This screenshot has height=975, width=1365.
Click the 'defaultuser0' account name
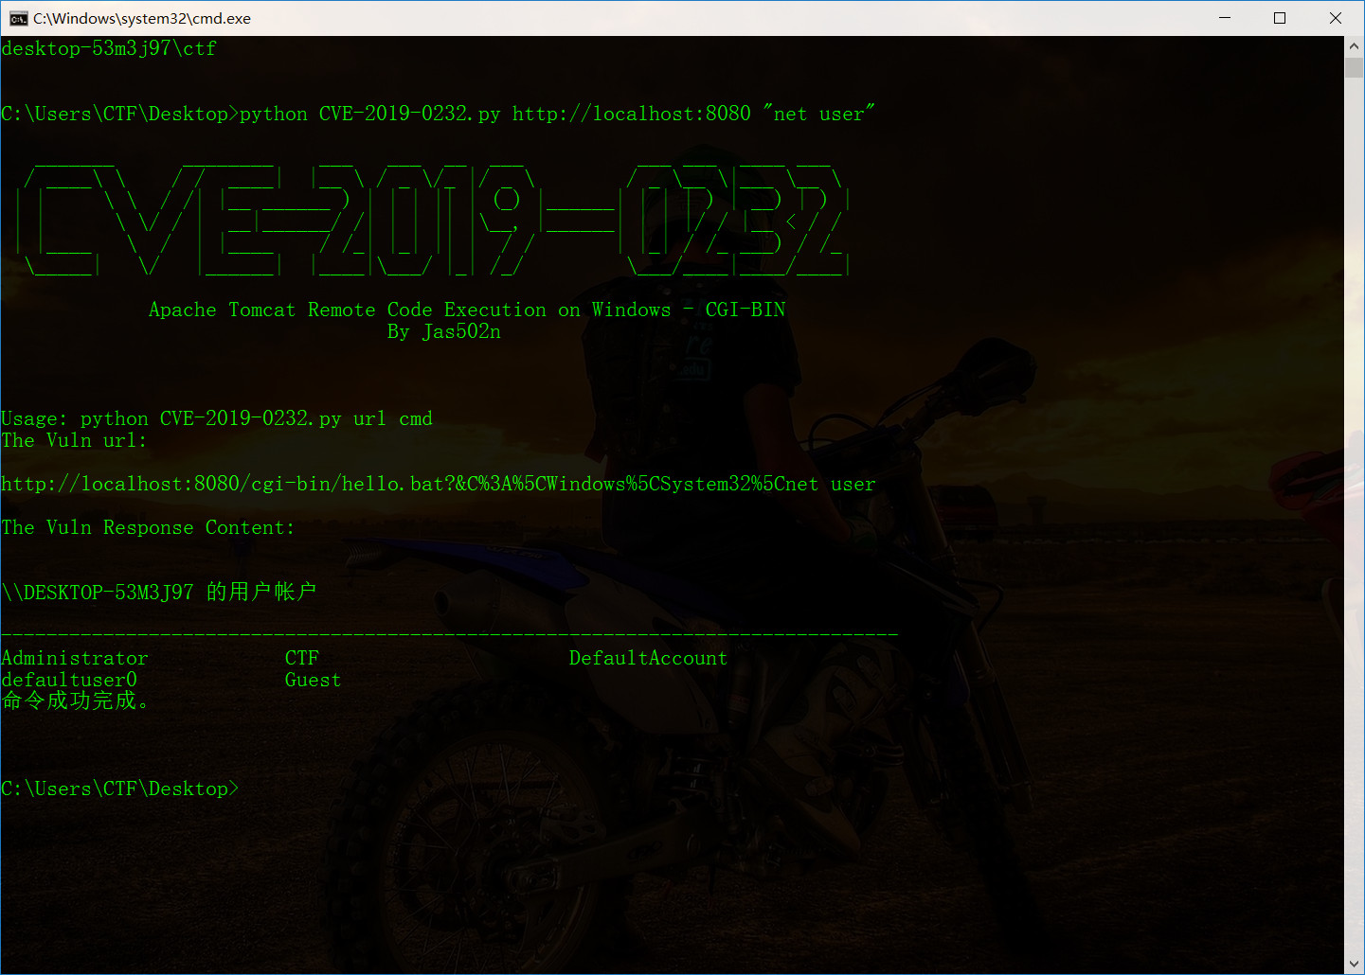point(69,680)
